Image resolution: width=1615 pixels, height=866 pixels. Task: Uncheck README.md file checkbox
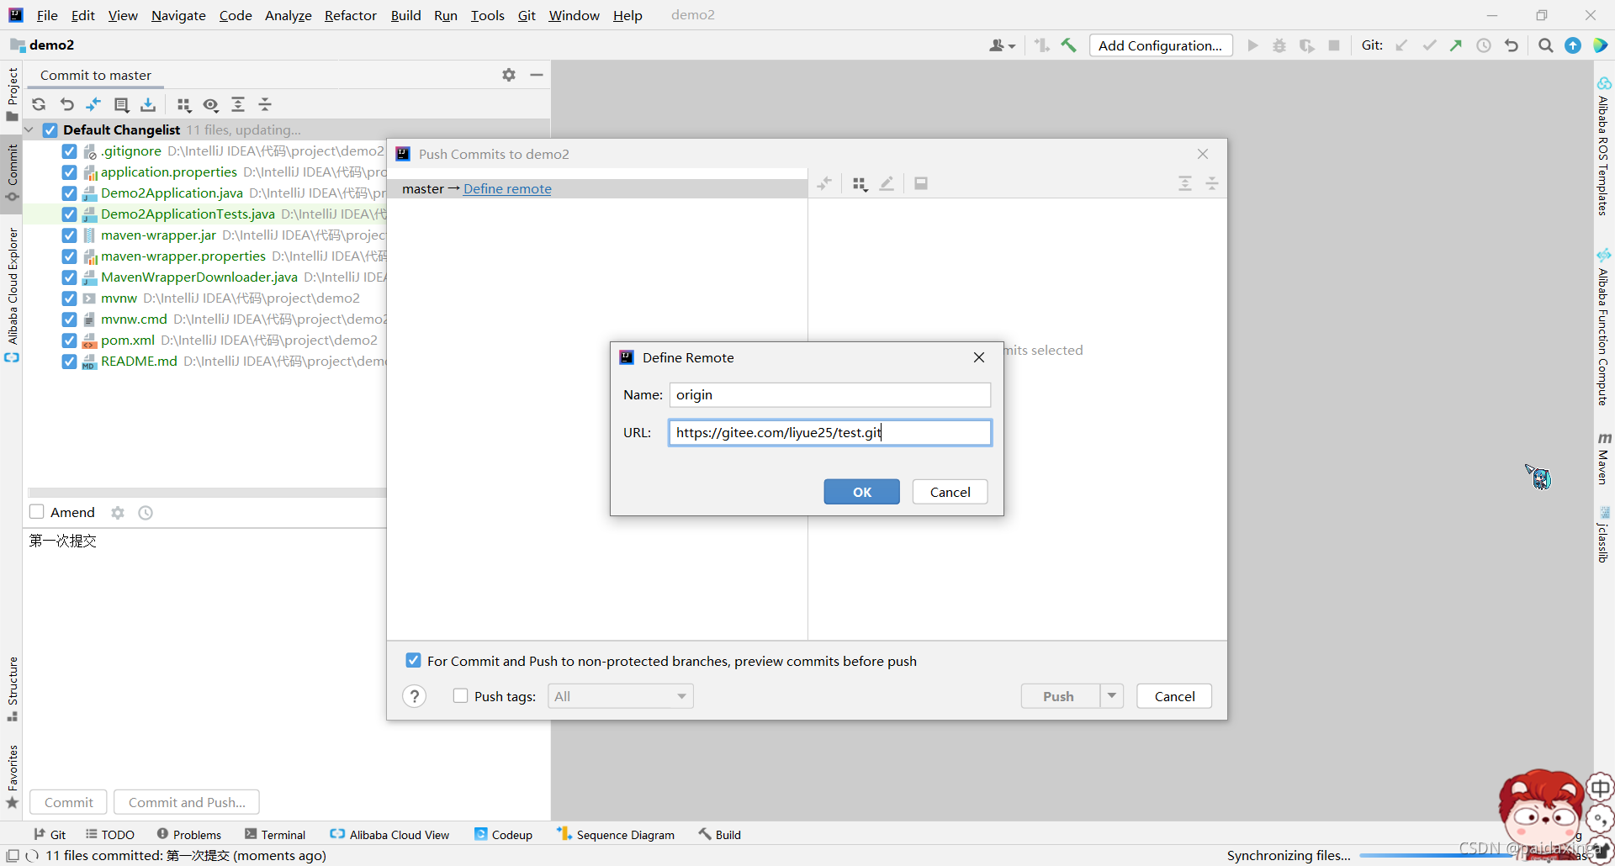point(70,362)
